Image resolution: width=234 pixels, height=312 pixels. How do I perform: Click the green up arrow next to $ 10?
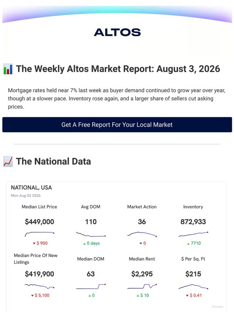[138, 296]
